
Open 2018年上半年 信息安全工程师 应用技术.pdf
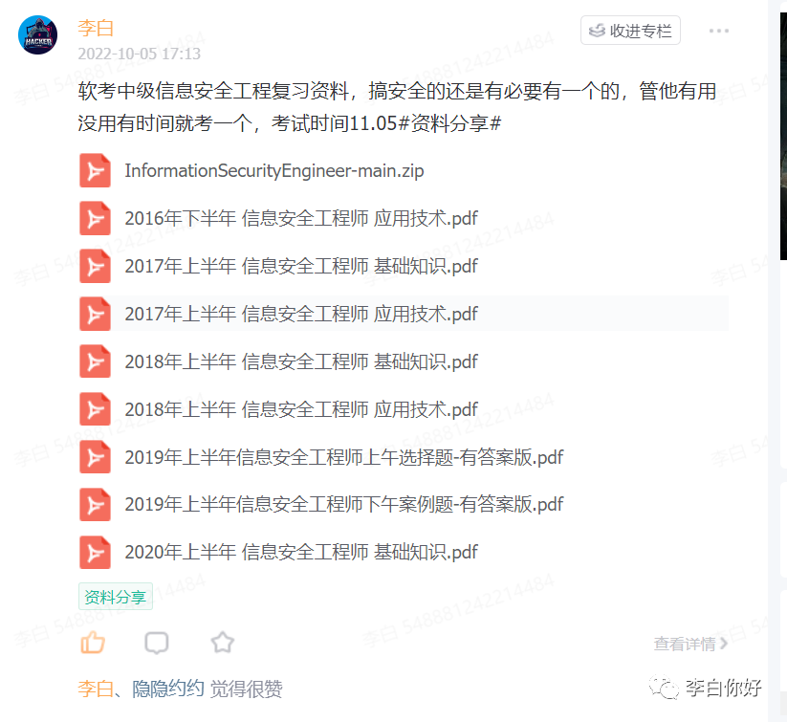[x=301, y=409]
